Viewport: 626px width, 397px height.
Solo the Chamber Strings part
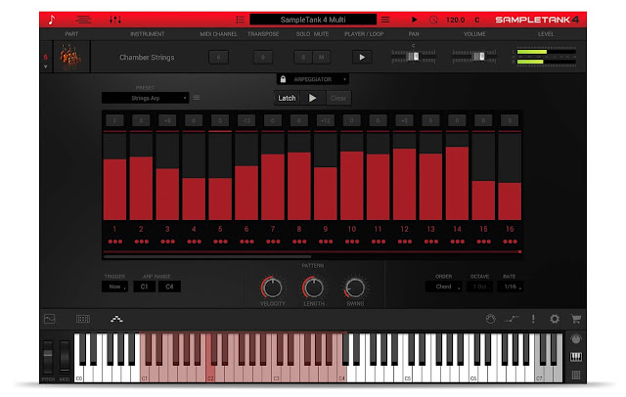tap(303, 57)
